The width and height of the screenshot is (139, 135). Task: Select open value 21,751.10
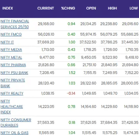point(89,65)
